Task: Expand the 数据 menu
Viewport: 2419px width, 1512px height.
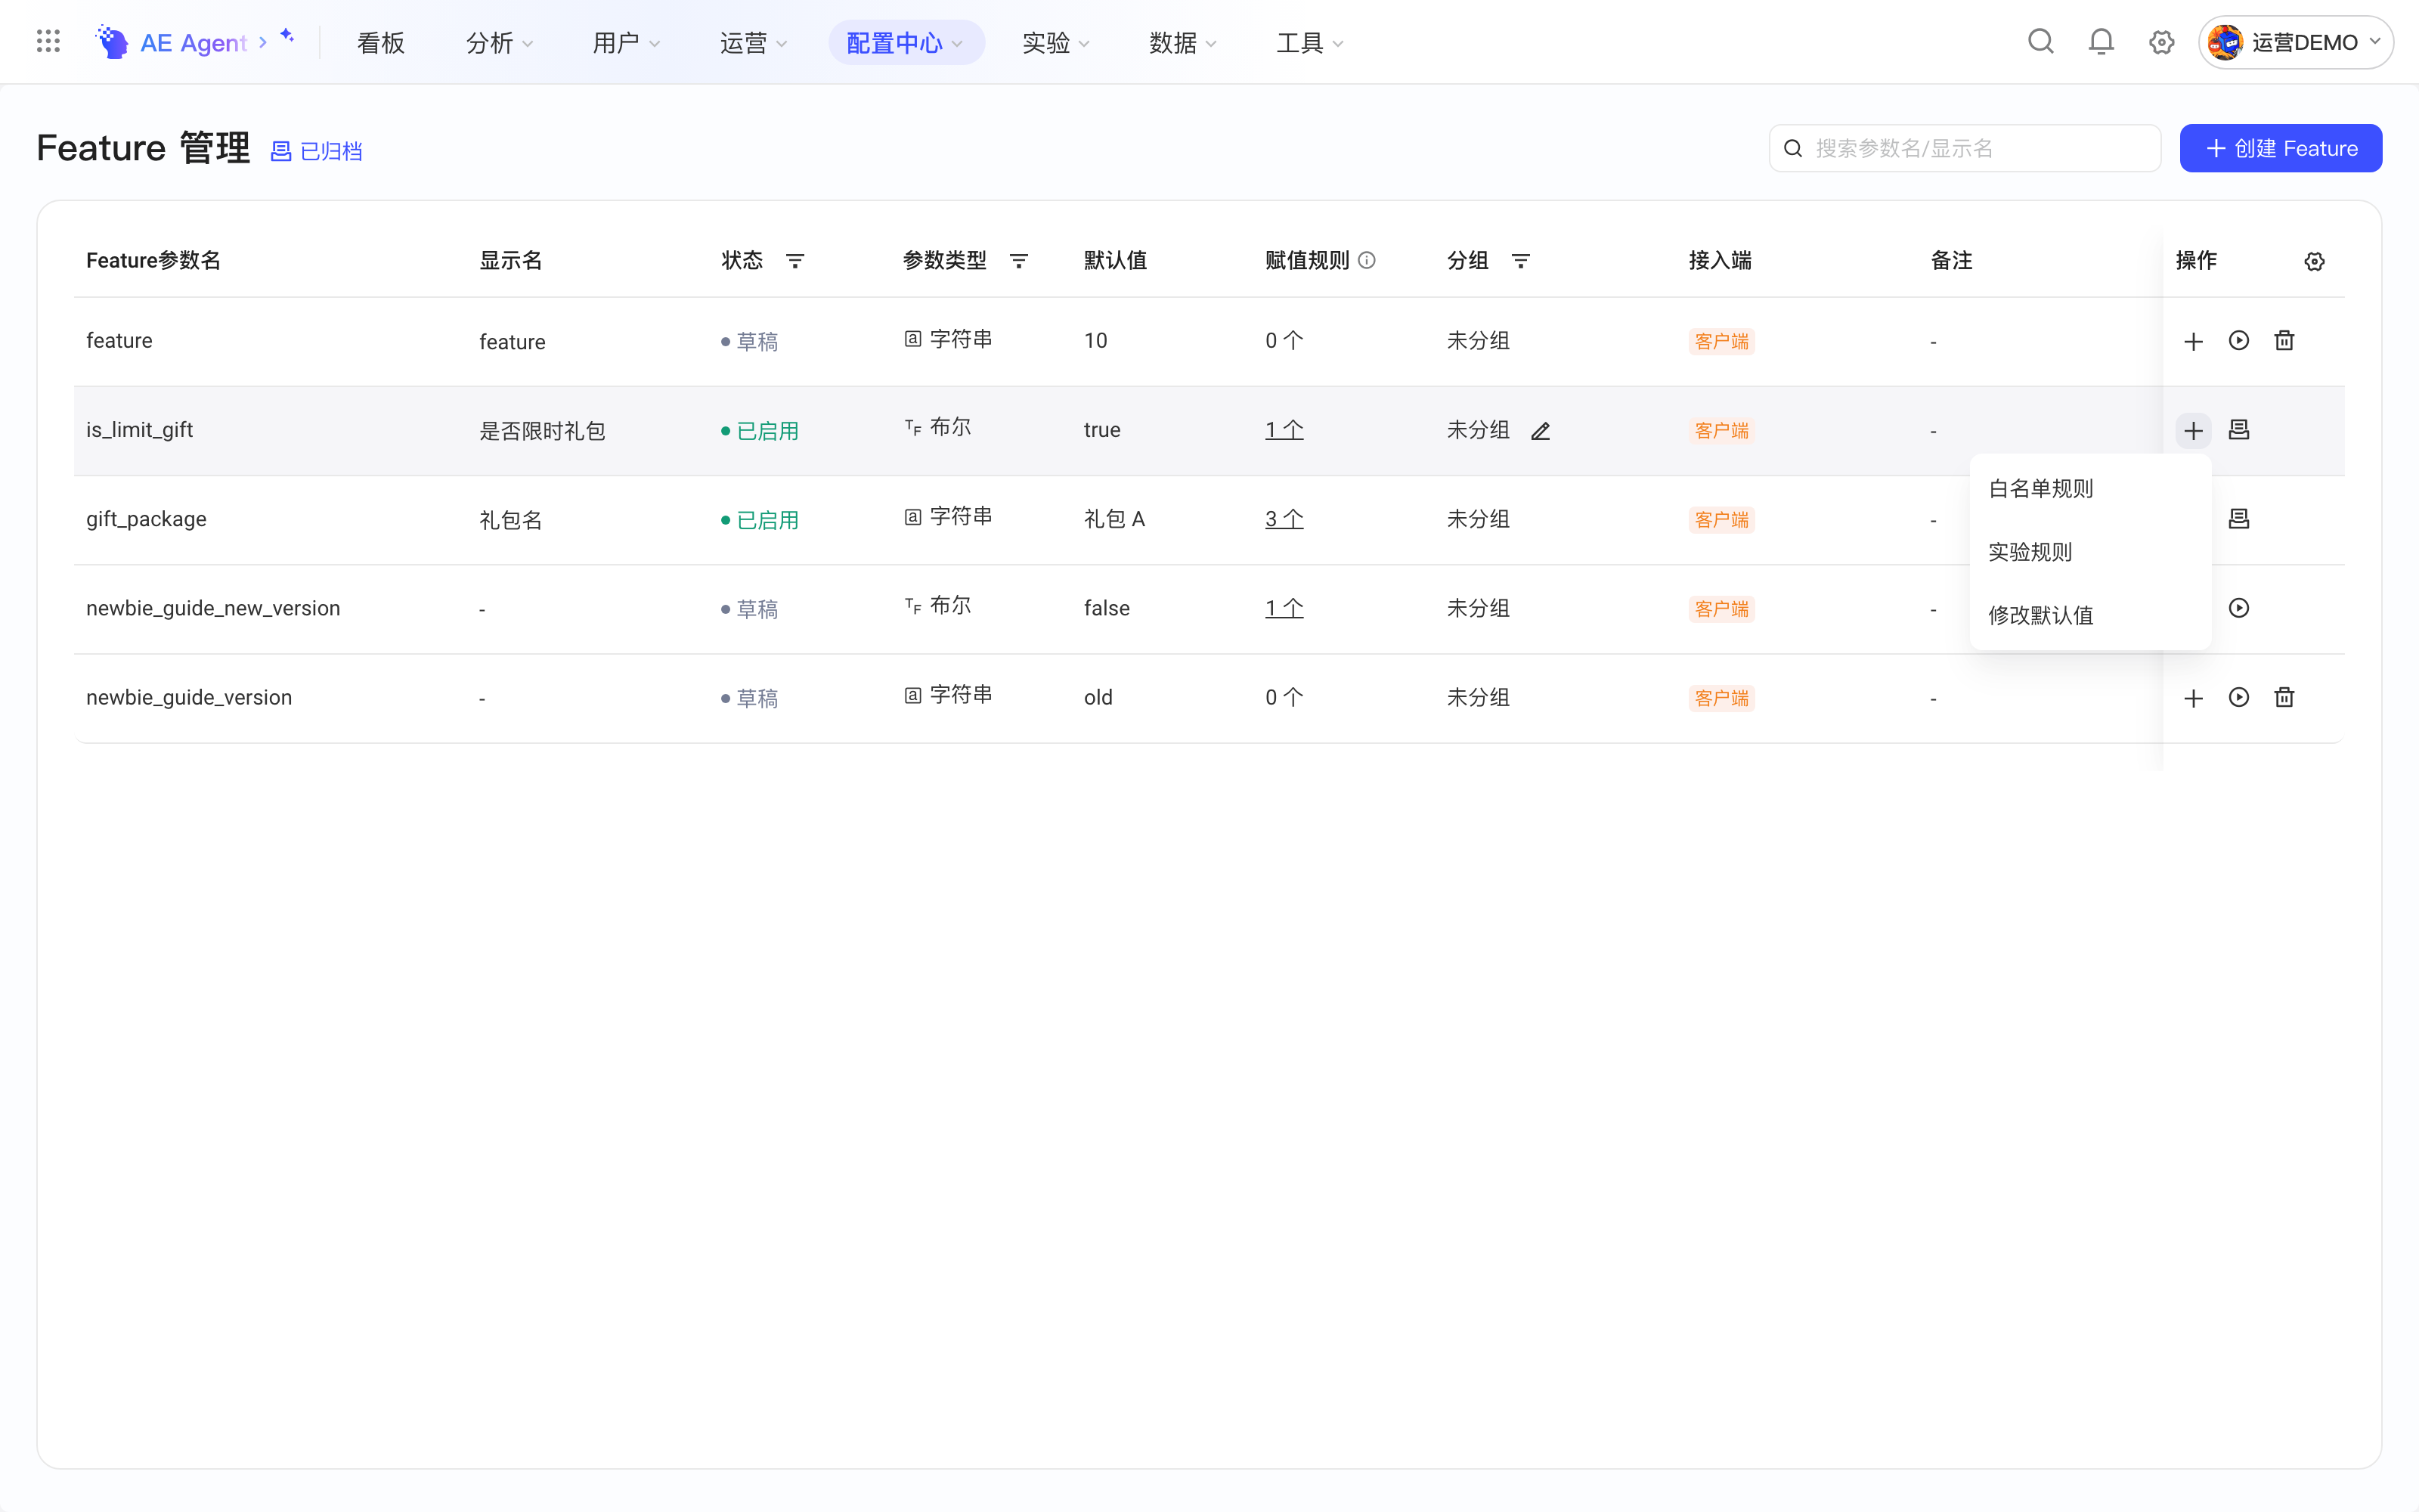Action: [1182, 43]
